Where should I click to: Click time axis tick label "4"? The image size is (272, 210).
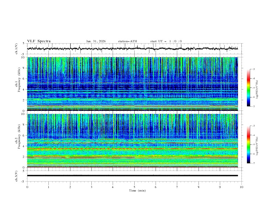(113, 187)
